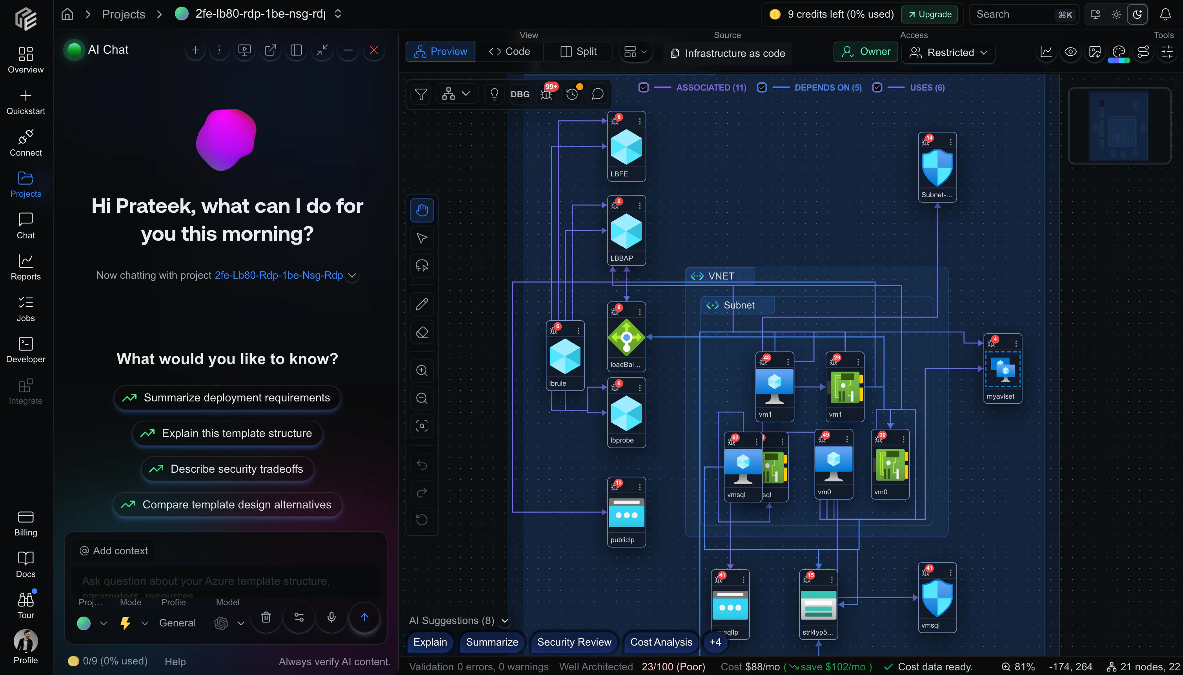
Task: Open the canvas comments bubble
Action: pos(597,94)
